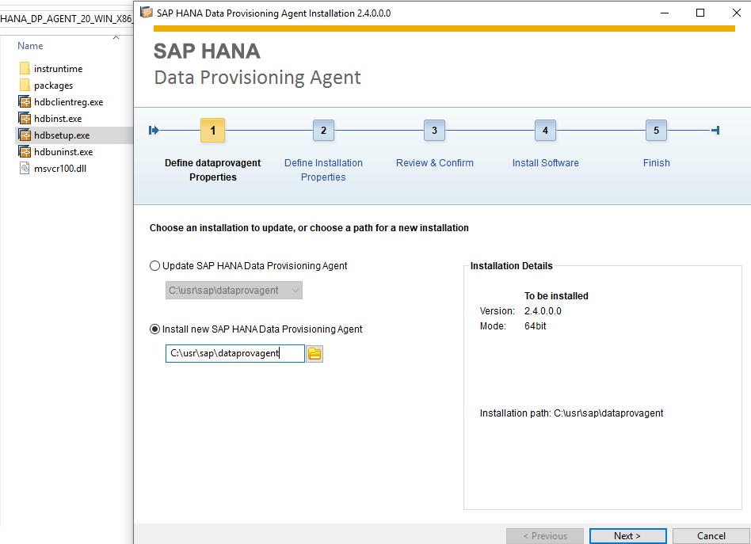This screenshot has height=544, width=751.
Task: Select msvcr100.dll file name
Action: click(60, 169)
